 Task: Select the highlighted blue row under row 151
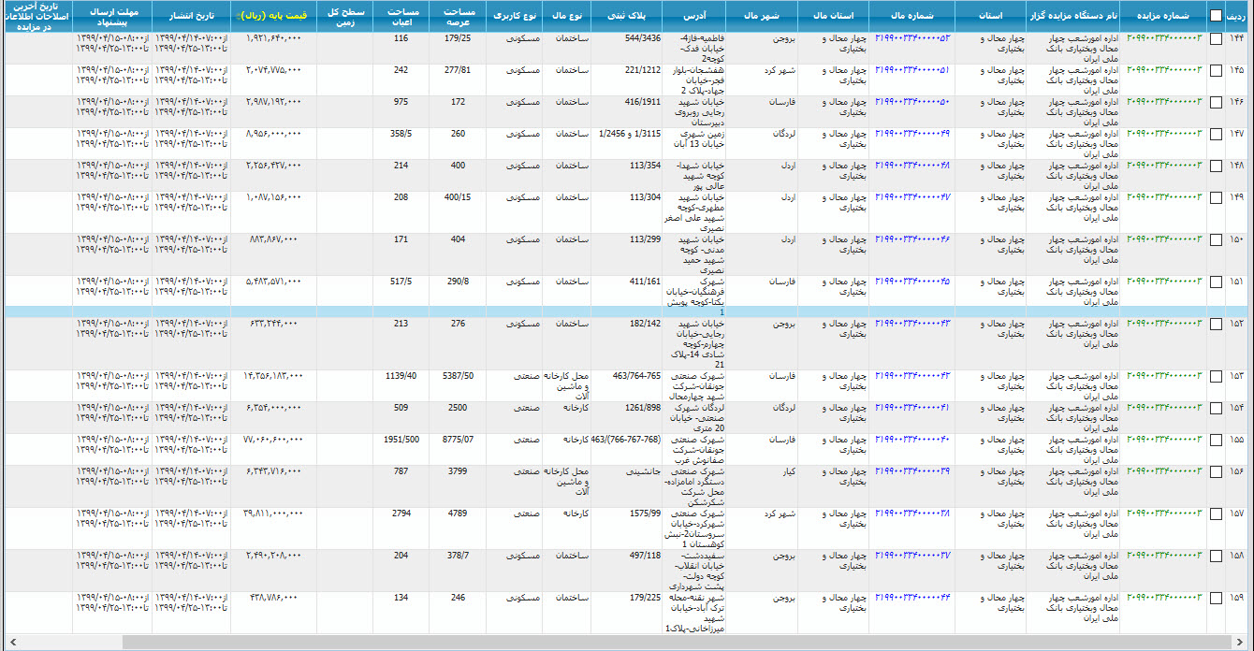(x=627, y=312)
